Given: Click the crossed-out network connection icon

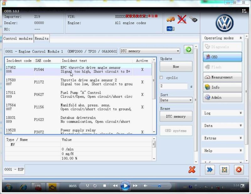Looking at the screenshot, I should tap(182, 19).
